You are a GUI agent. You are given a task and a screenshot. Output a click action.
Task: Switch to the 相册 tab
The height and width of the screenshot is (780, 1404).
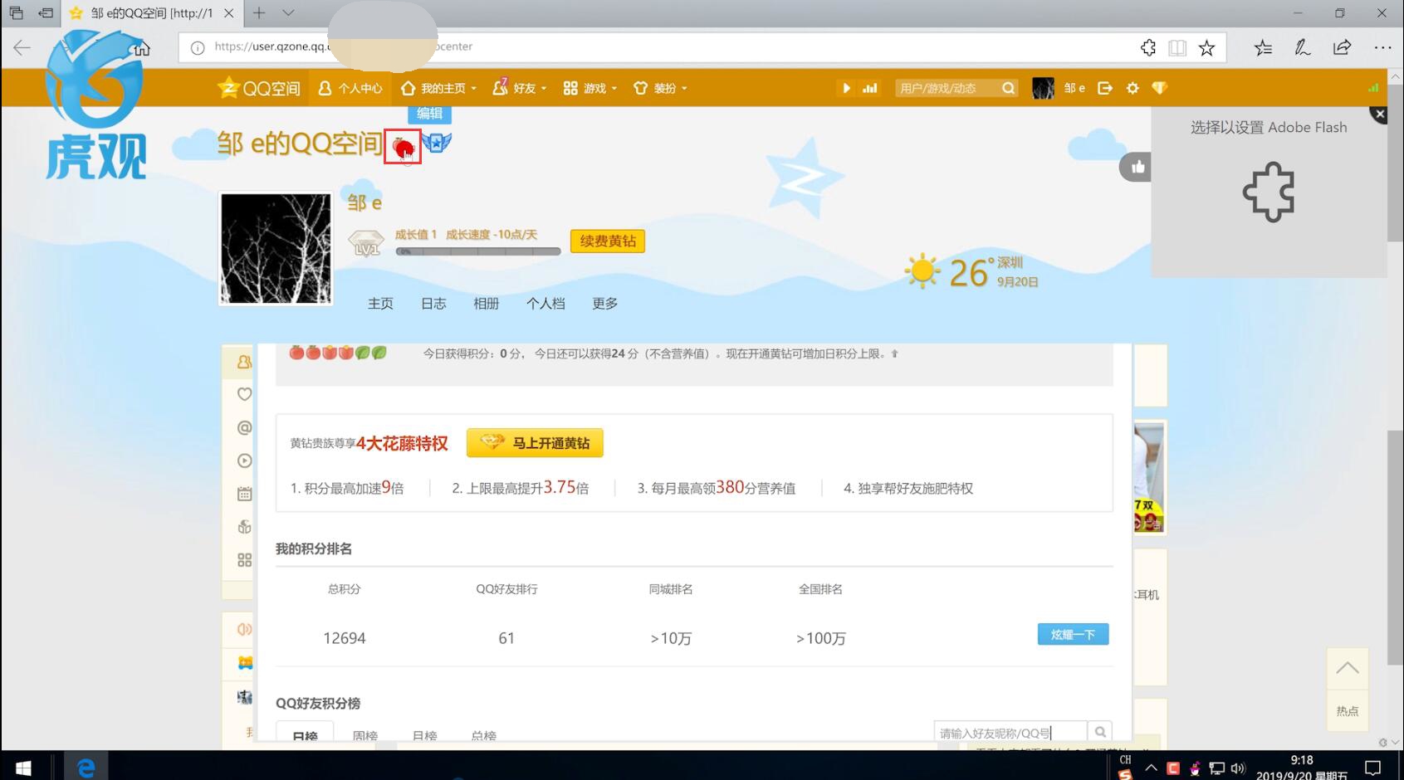pos(487,304)
